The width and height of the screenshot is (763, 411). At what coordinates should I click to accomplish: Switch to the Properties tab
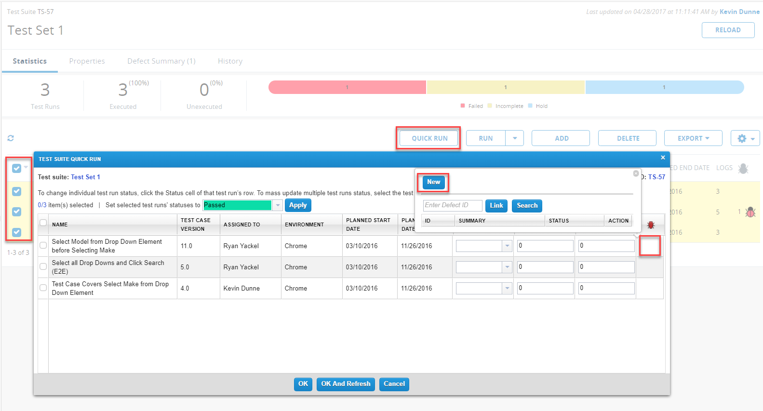[x=87, y=61]
